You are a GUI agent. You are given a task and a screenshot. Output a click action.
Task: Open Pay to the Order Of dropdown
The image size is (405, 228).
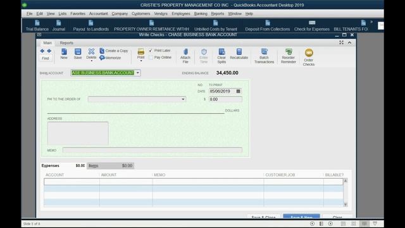183,99
